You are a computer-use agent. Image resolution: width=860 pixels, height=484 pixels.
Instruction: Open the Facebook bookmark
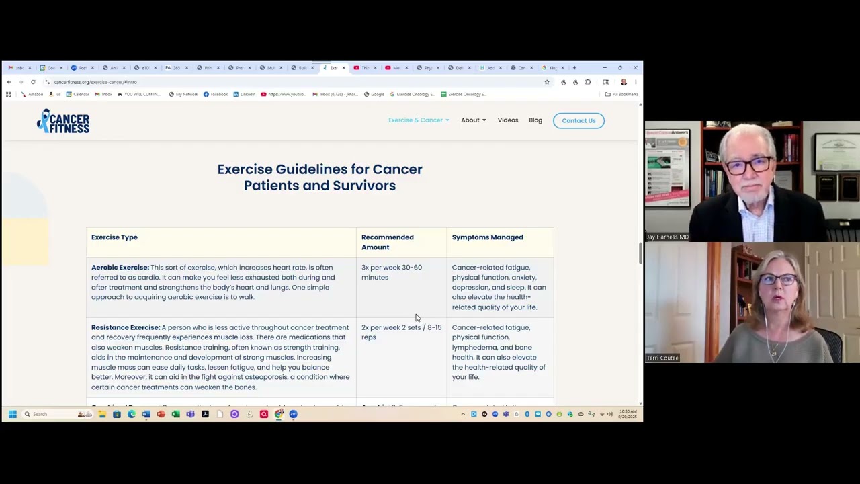coord(216,94)
